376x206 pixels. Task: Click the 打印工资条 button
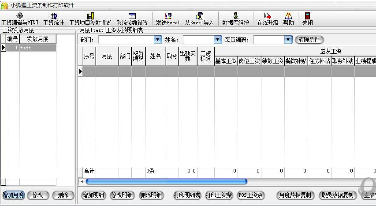click(219, 195)
